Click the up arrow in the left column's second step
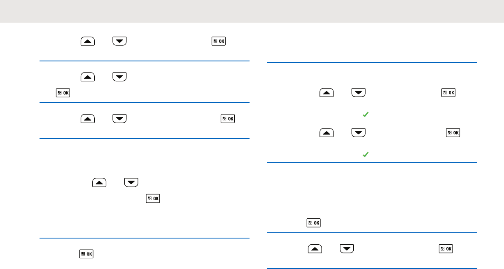The height and width of the screenshot is (269, 504). [x=88, y=76]
